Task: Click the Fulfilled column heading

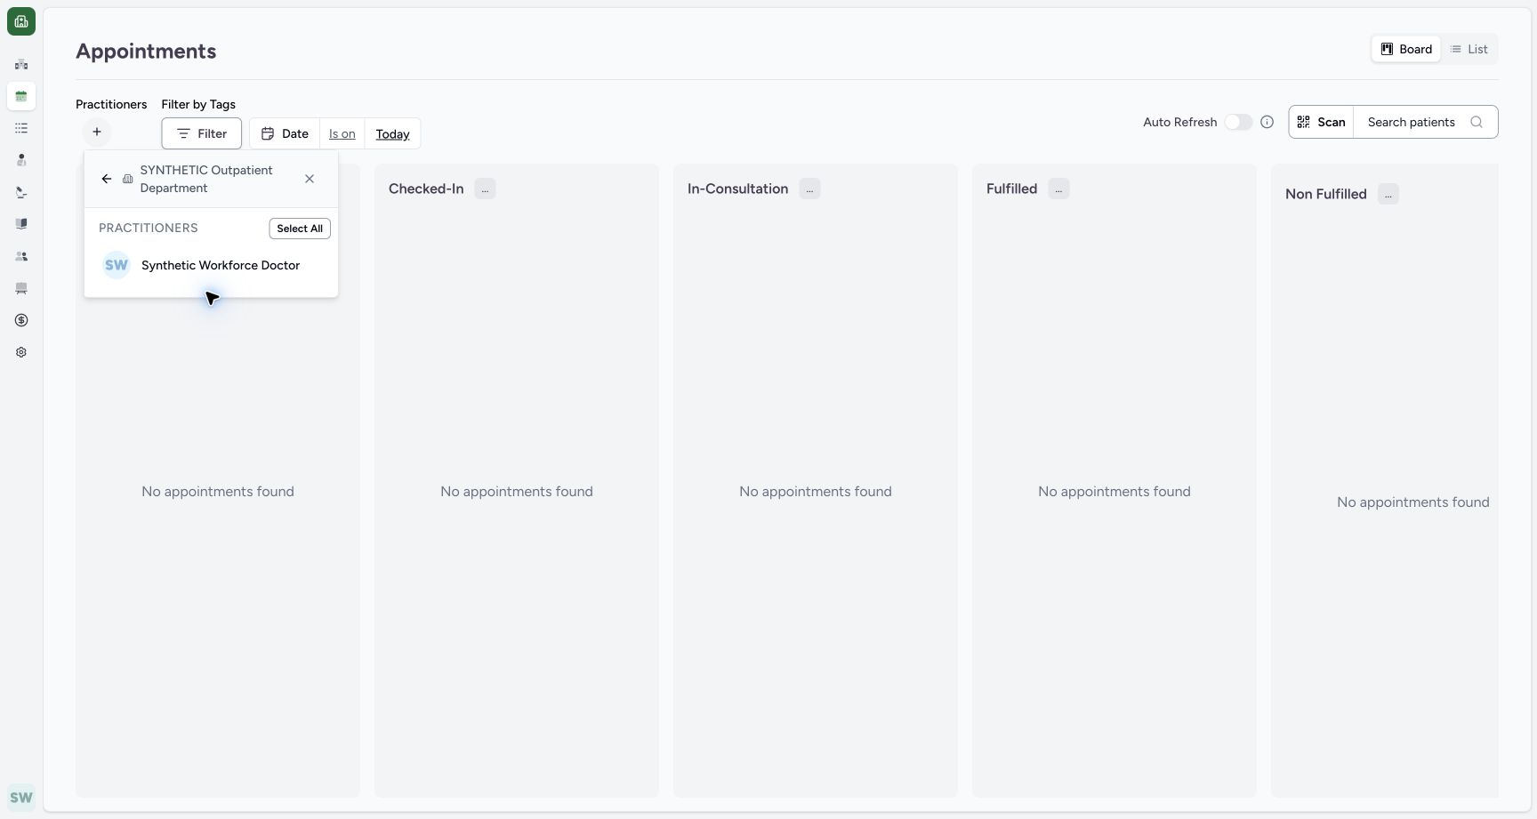Action: pyautogui.click(x=1011, y=189)
